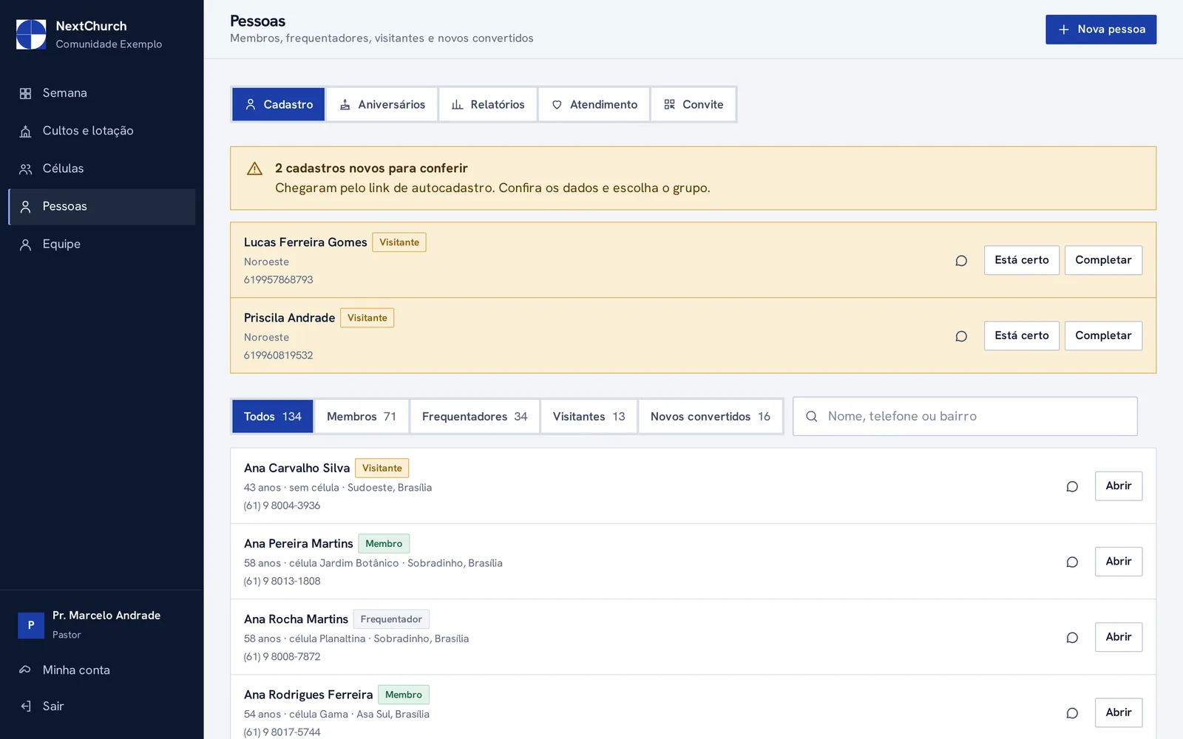Viewport: 1183px width, 739px height.
Task: Click the name Ana Pereira Martins
Action: coord(299,543)
